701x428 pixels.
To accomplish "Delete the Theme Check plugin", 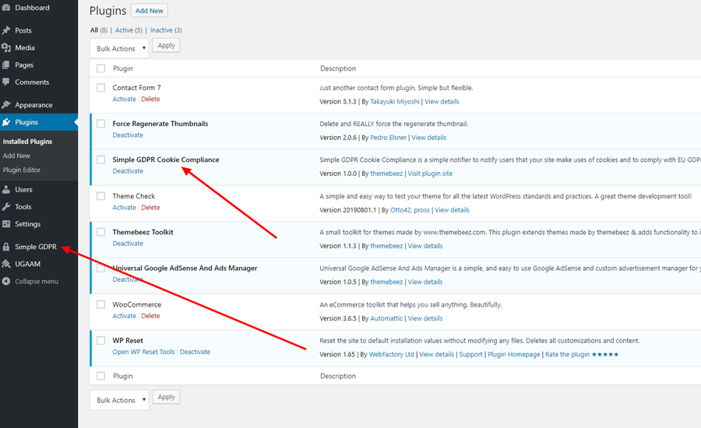I will (150, 208).
